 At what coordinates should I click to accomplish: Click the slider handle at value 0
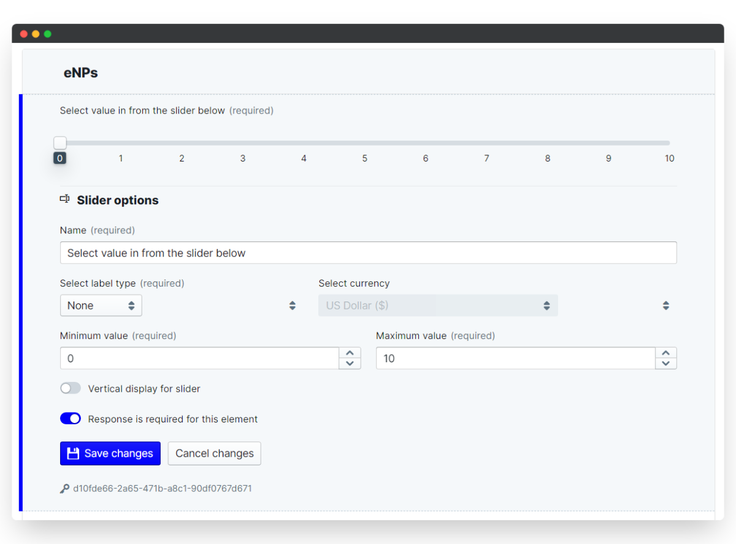pos(59,143)
